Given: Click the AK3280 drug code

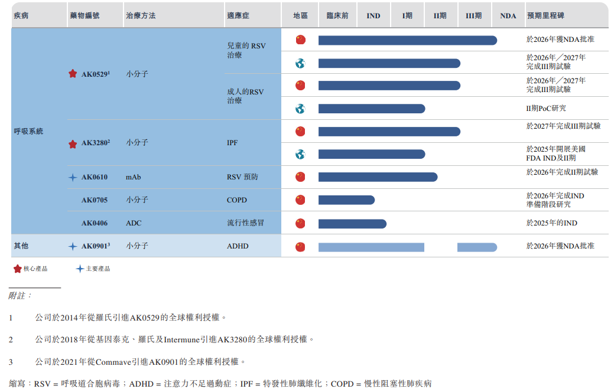Looking at the screenshot, I should [96, 143].
